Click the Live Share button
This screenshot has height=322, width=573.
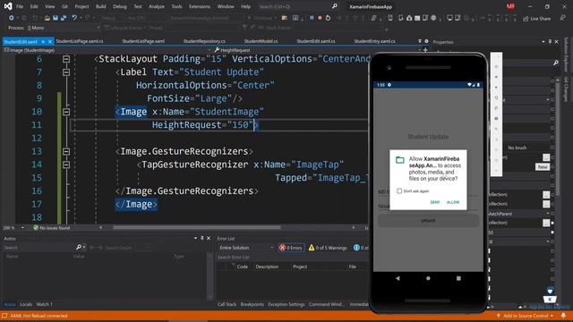pos(537,18)
